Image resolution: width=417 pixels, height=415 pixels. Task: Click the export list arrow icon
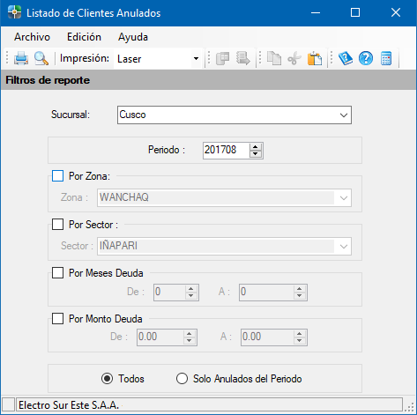pyautogui.click(x=243, y=58)
